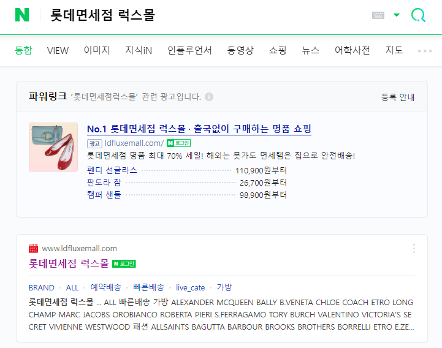Screen dimensions: 442x348
Task: Open the 예약배송 sitelink
Action: tap(105, 287)
